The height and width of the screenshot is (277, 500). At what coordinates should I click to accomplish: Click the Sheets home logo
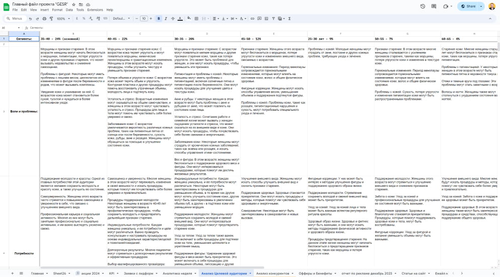(x=6, y=7)
